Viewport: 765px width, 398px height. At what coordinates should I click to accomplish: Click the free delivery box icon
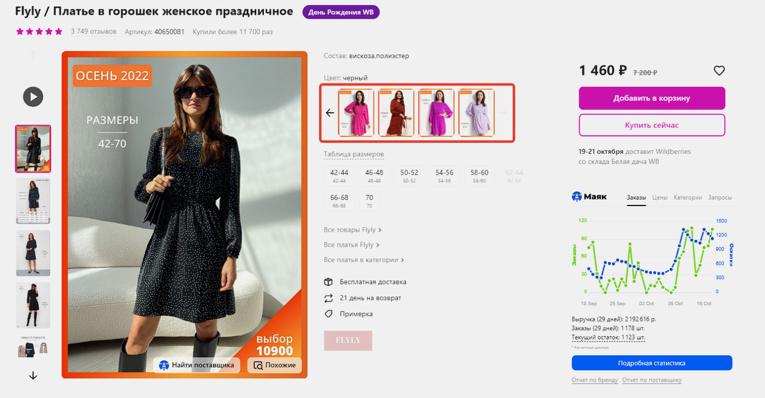[x=328, y=282]
